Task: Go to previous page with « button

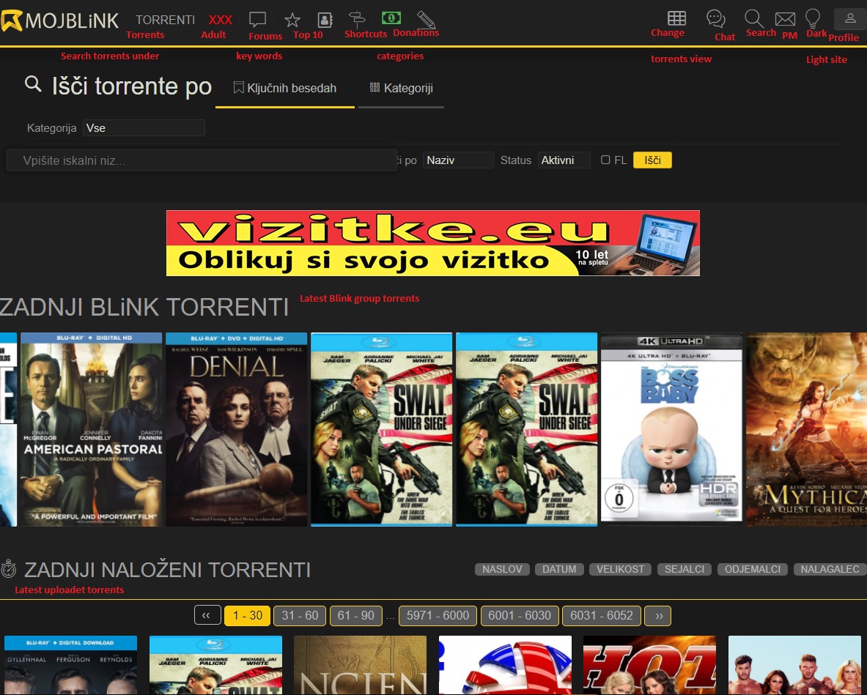Action: click(207, 615)
